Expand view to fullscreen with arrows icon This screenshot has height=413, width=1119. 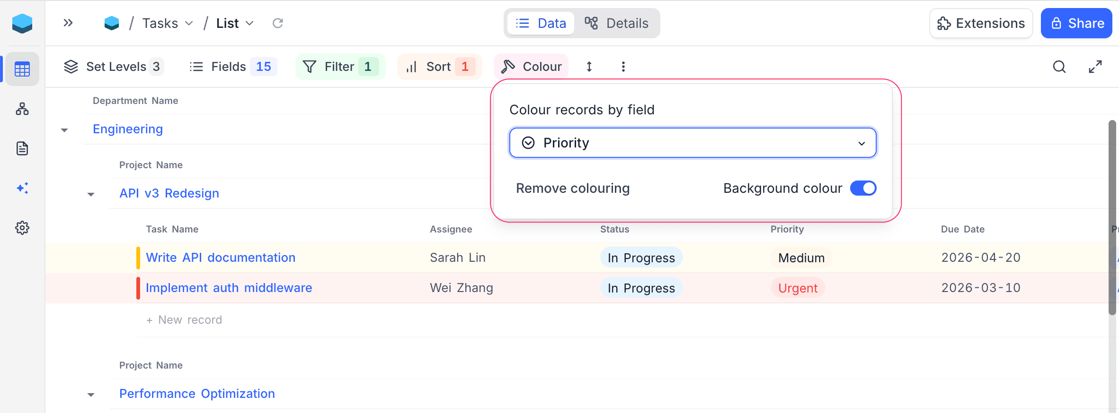coord(1095,67)
